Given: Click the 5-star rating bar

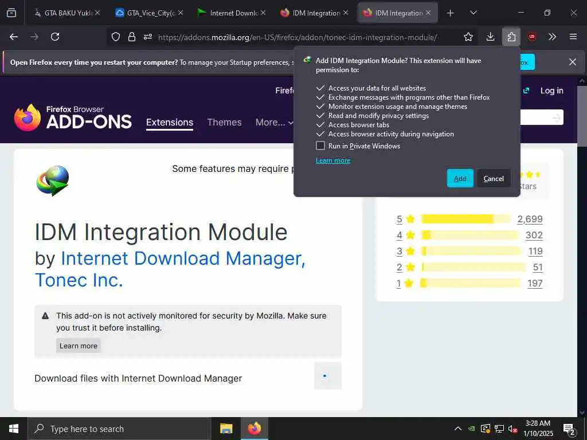Looking at the screenshot, I should pos(465,219).
